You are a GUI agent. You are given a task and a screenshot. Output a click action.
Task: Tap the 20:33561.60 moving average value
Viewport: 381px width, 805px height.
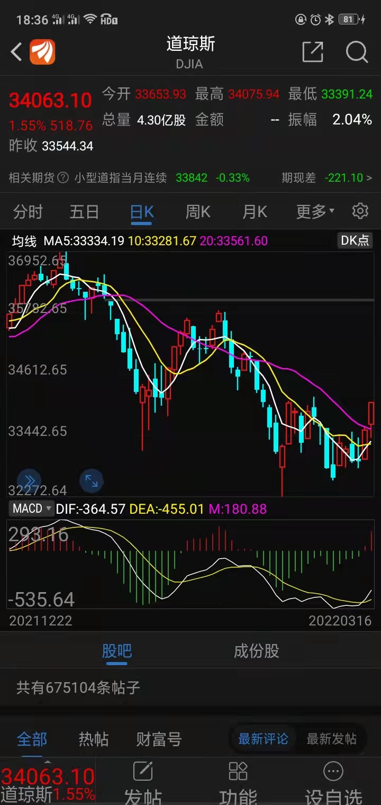pyautogui.click(x=233, y=241)
